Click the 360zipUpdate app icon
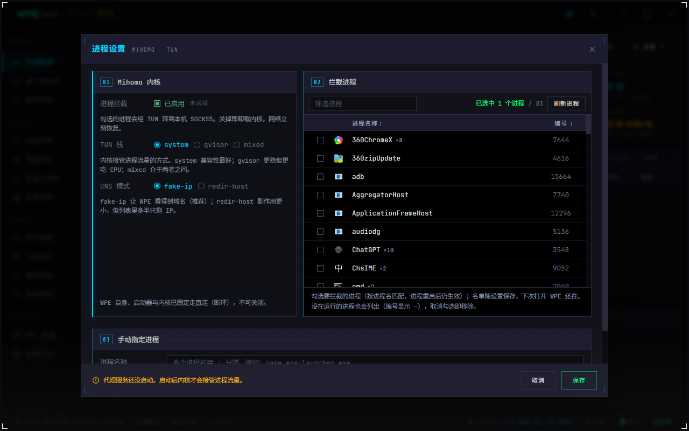689x431 pixels. (339, 158)
